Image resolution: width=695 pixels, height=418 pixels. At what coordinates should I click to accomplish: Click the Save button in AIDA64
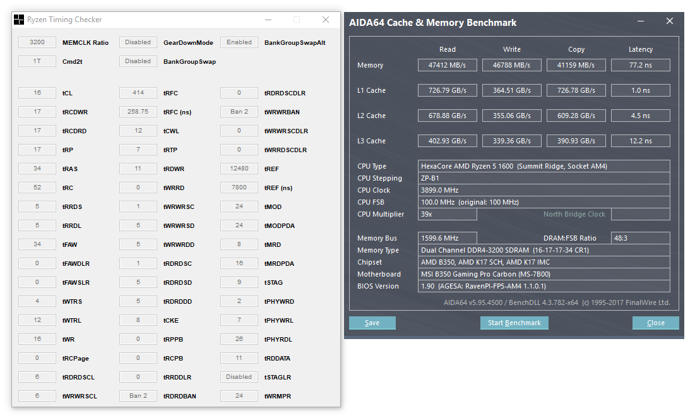pyautogui.click(x=372, y=323)
